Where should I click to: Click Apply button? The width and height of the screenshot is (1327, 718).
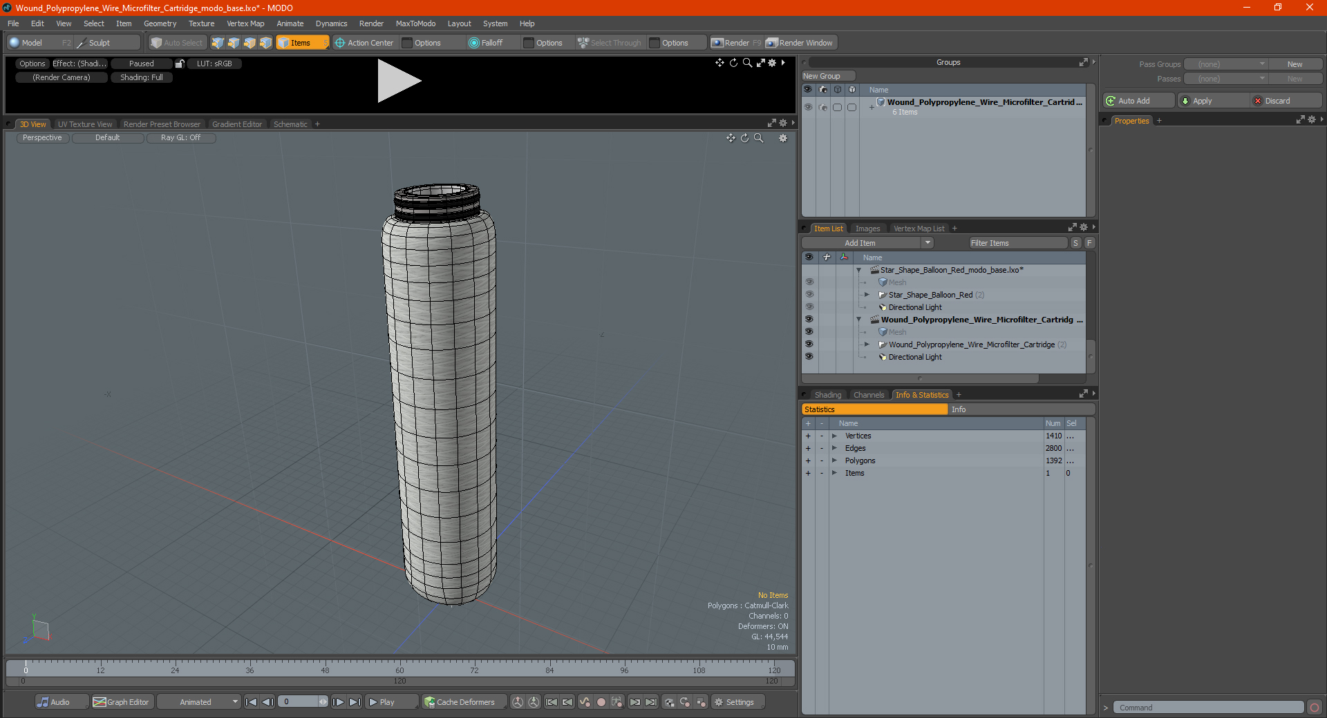1213,101
